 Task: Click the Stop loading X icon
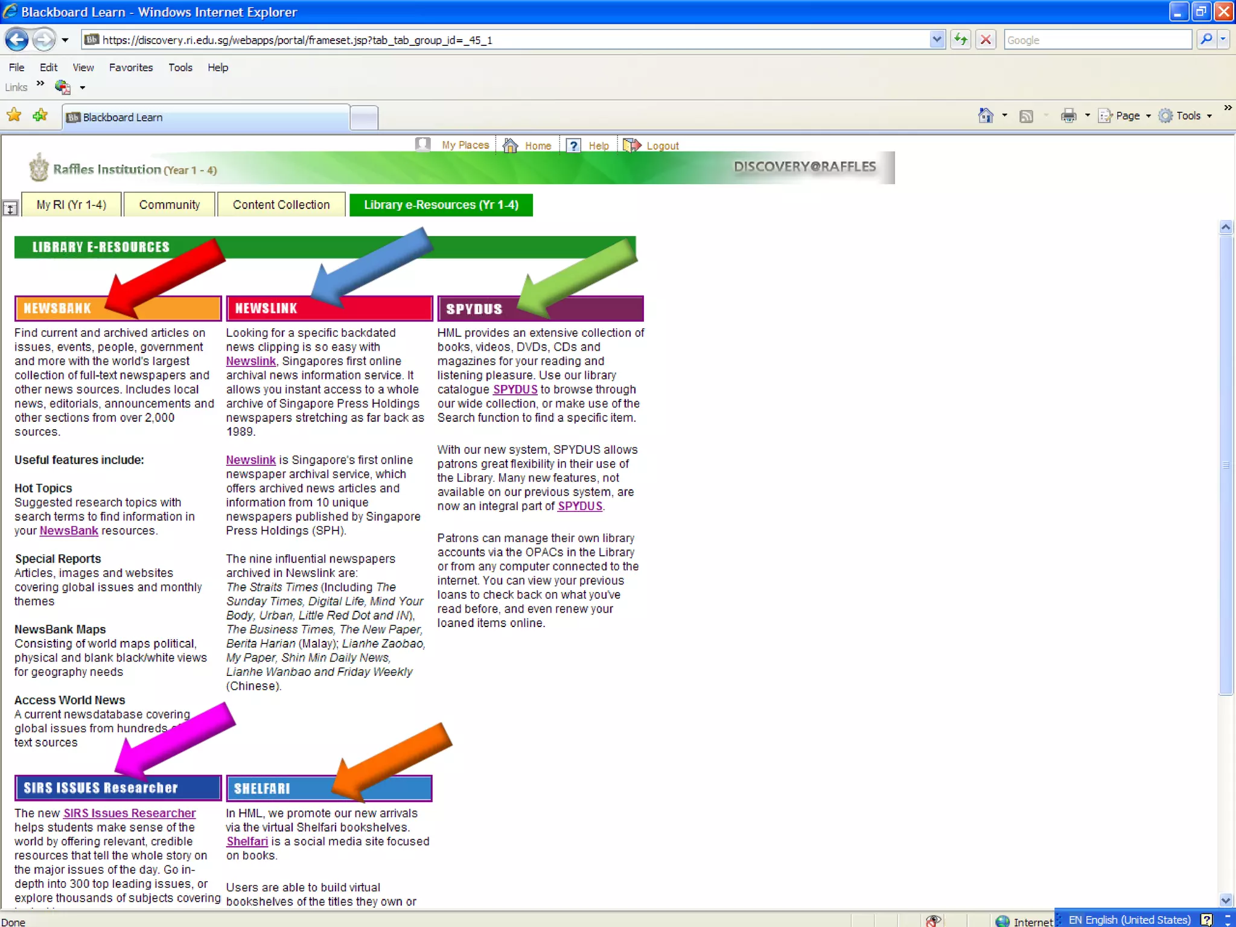pyautogui.click(x=986, y=40)
